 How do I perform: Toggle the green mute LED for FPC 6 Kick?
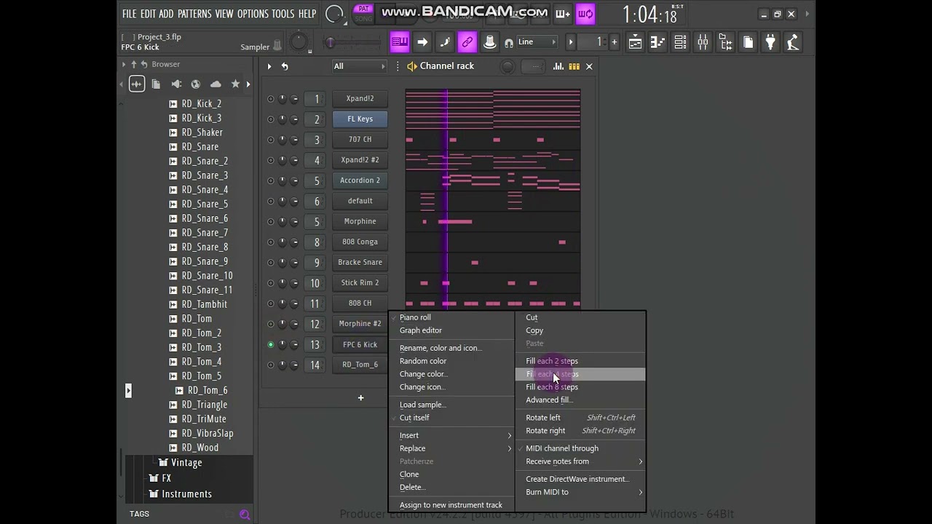point(271,345)
